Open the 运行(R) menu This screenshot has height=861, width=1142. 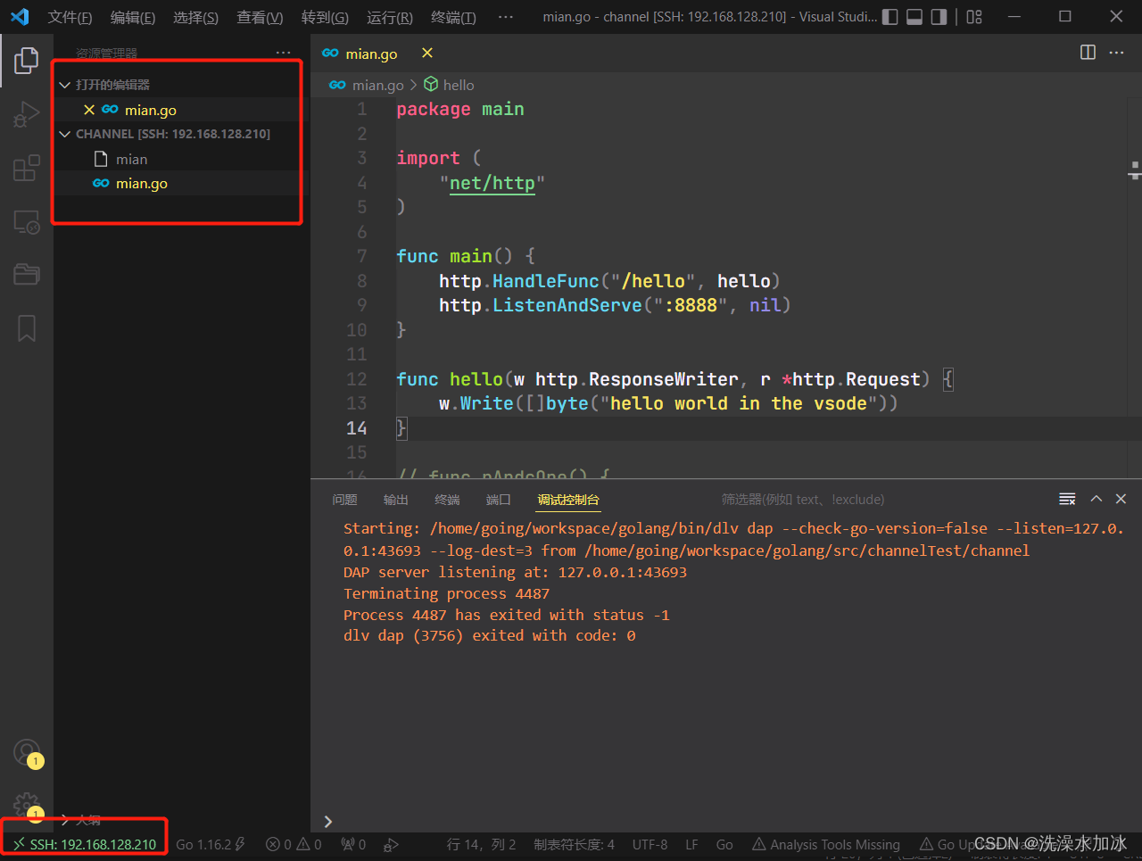coord(390,17)
